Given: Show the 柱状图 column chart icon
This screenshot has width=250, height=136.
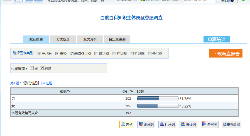Looking at the screenshot, I should point(167,125).
